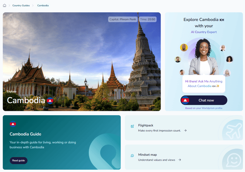Click the Read guide button
245x172 pixels.
pos(19,160)
